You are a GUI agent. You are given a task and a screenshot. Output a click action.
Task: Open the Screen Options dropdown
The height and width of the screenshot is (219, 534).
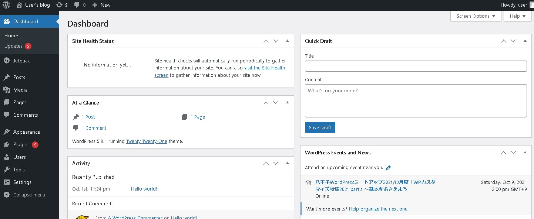tap(476, 16)
